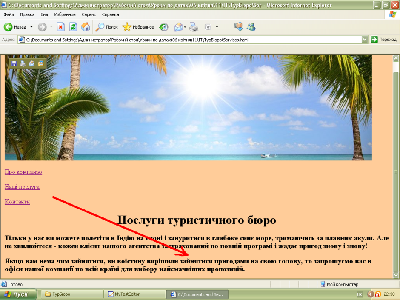Click the Готово status text
The image size is (400, 300).
[15, 284]
